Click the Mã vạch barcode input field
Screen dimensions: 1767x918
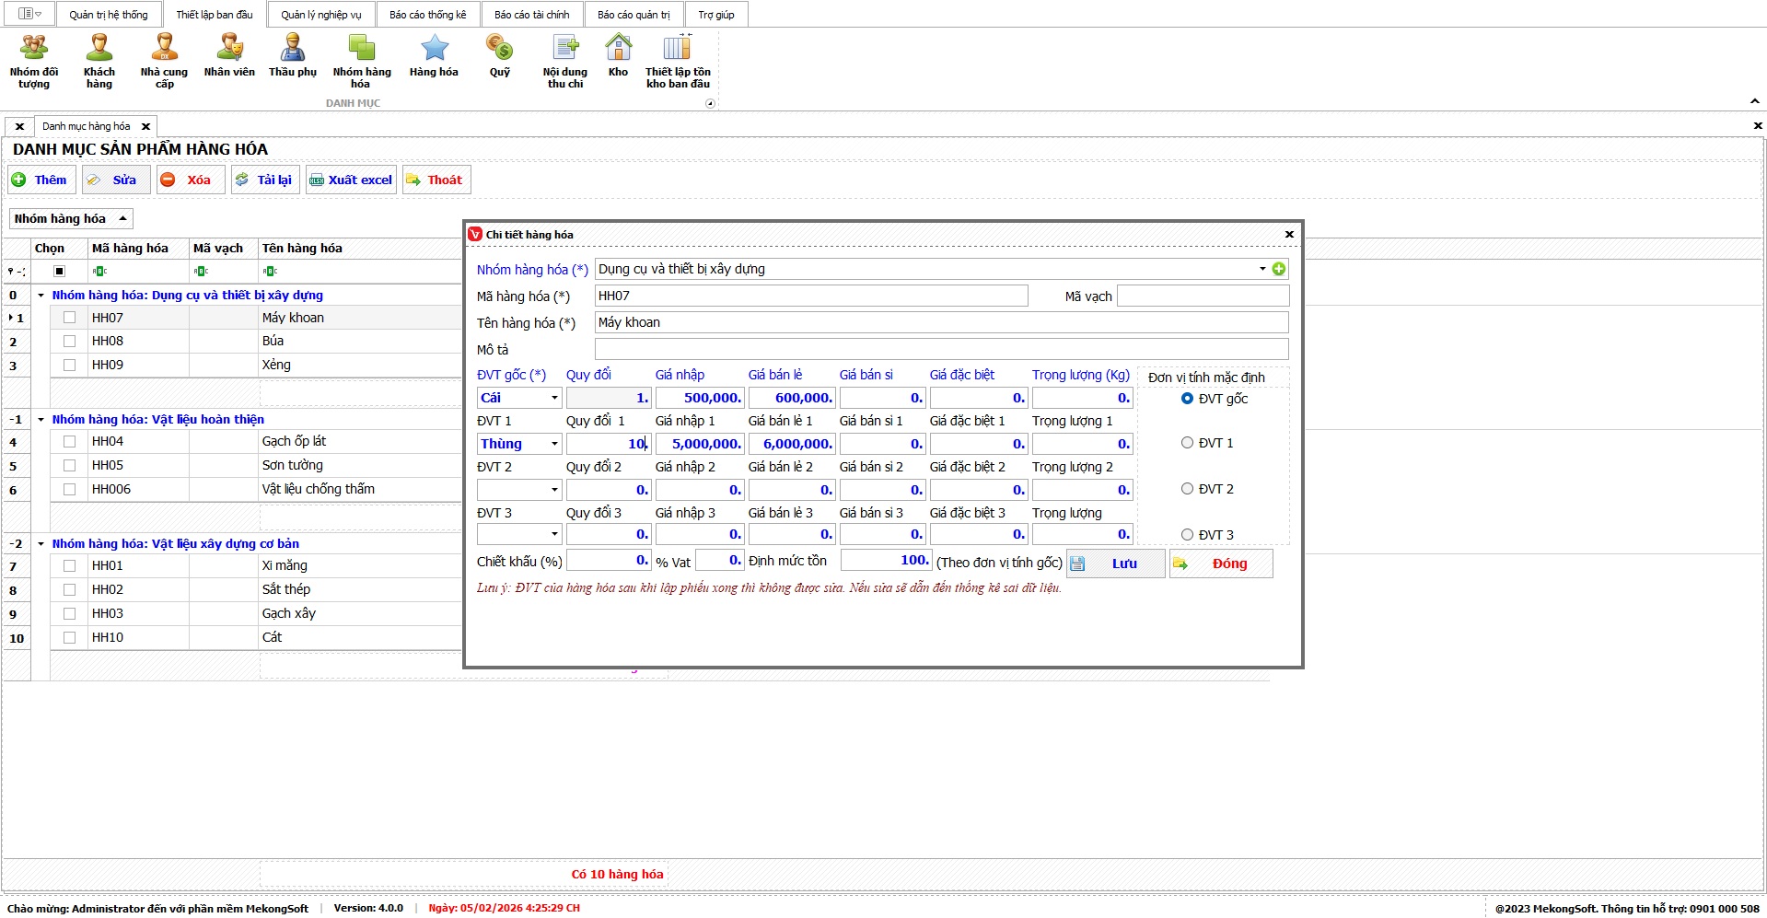(x=1202, y=296)
